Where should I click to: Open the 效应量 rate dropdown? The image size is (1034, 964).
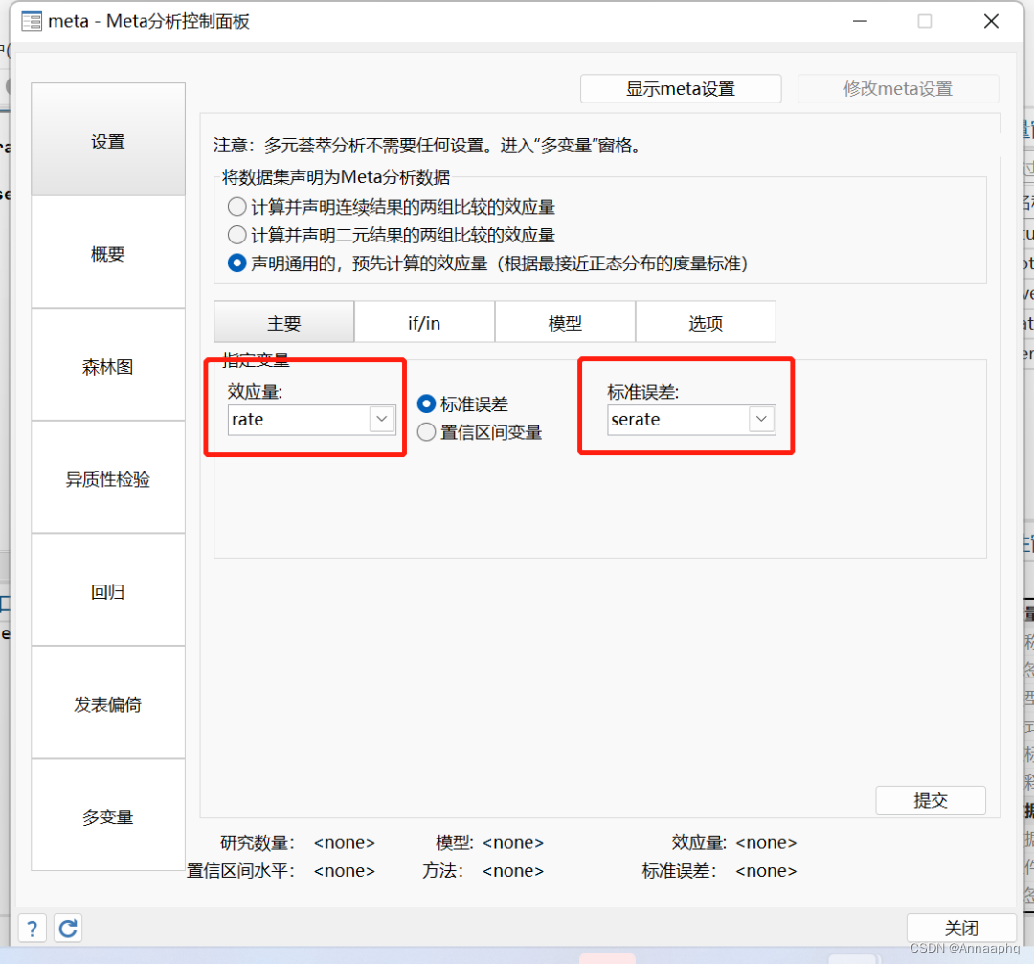(x=381, y=420)
